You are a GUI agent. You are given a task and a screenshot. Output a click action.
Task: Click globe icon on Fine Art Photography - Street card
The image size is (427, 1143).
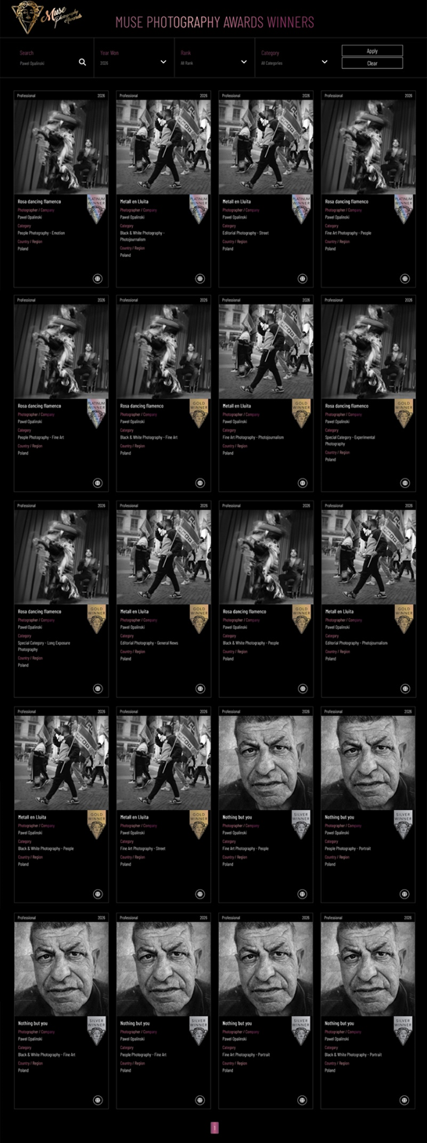click(x=200, y=894)
